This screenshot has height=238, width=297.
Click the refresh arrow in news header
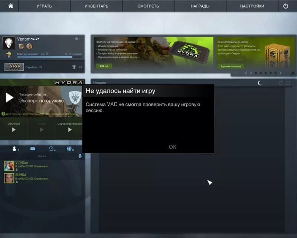pyautogui.click(x=281, y=83)
